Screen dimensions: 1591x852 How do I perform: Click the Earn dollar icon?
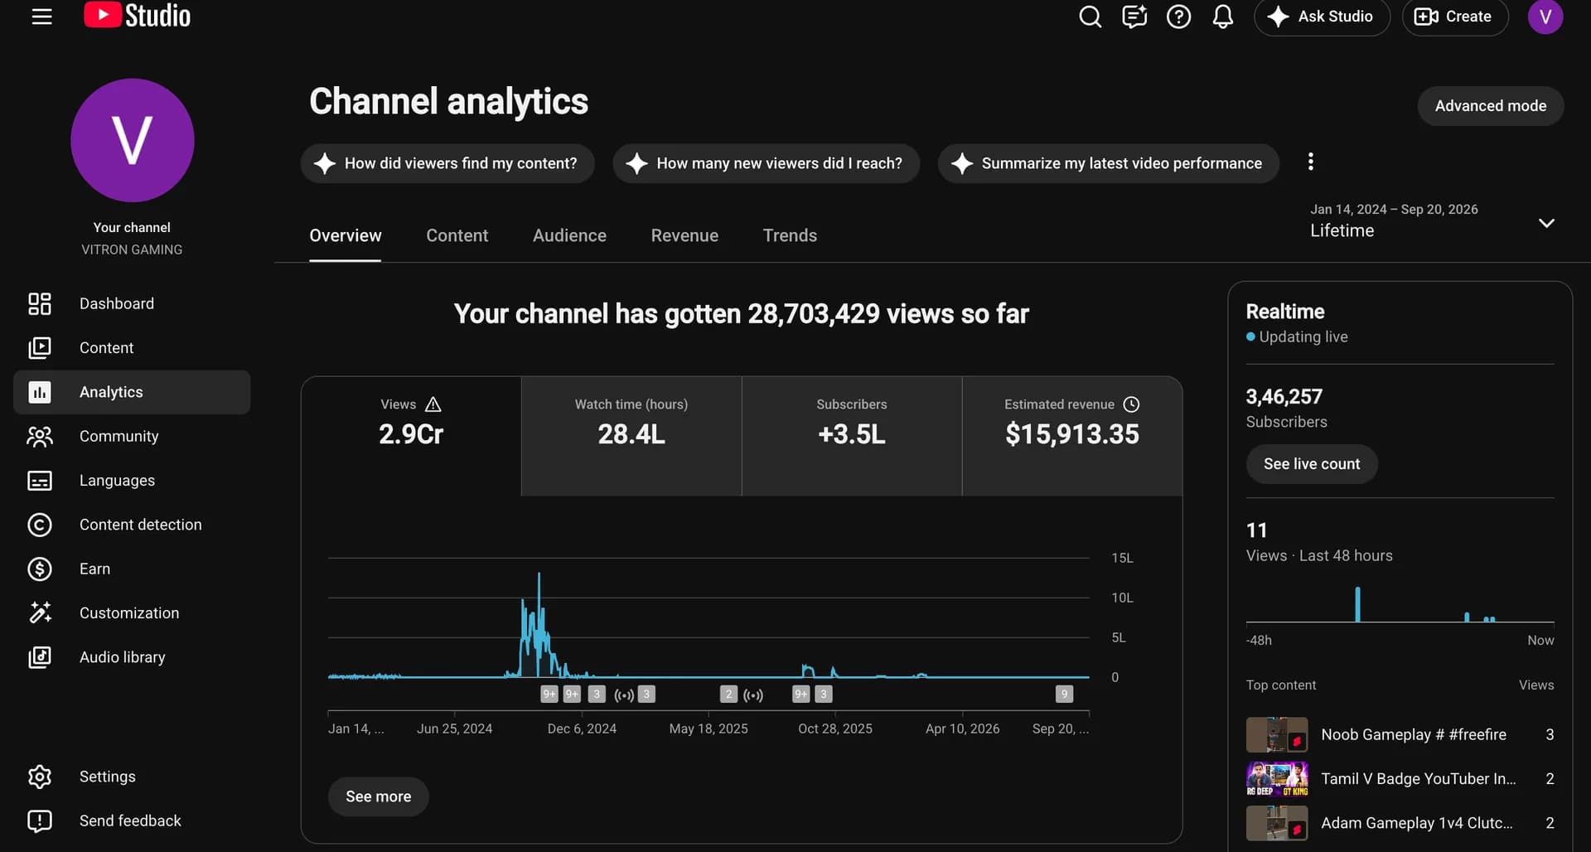[x=40, y=569]
